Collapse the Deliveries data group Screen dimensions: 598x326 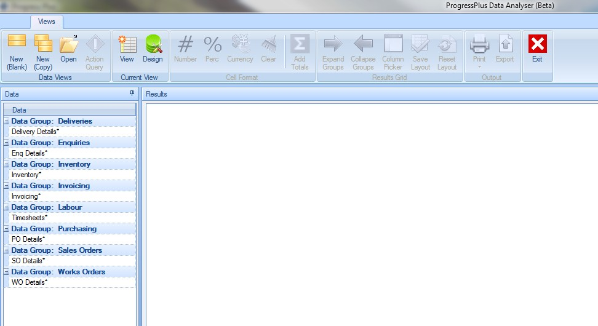point(6,121)
